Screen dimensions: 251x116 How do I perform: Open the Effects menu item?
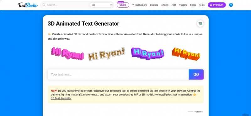tap(165, 5)
